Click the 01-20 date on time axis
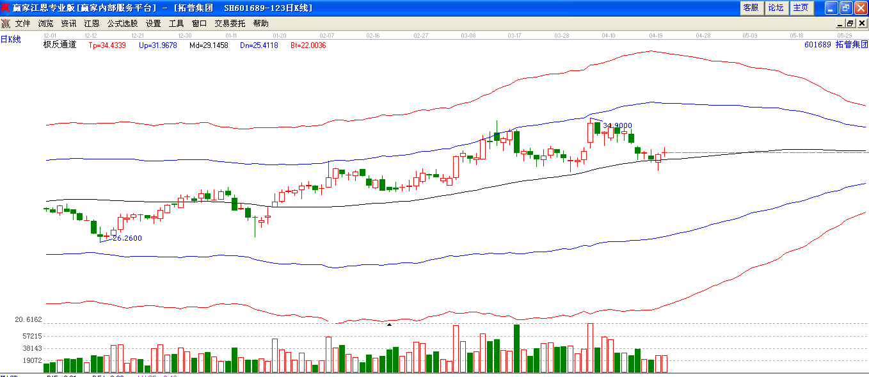Viewport: 869px width, 377px height. (279, 36)
